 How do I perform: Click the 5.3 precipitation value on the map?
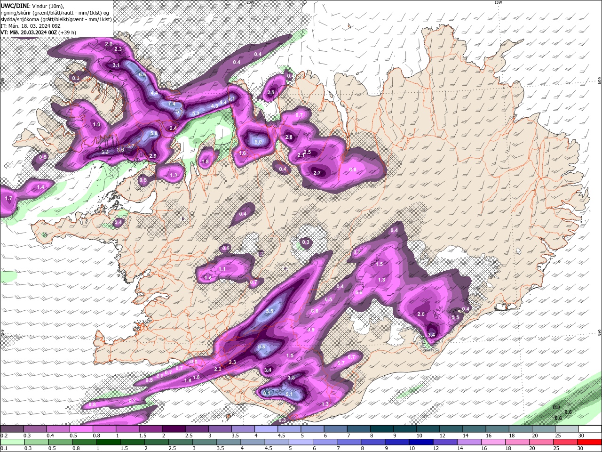[x=196, y=113]
